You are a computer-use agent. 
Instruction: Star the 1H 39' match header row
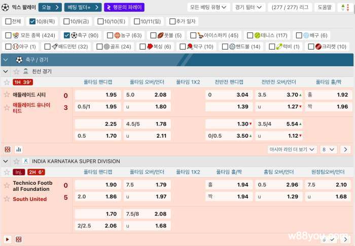click(7, 82)
